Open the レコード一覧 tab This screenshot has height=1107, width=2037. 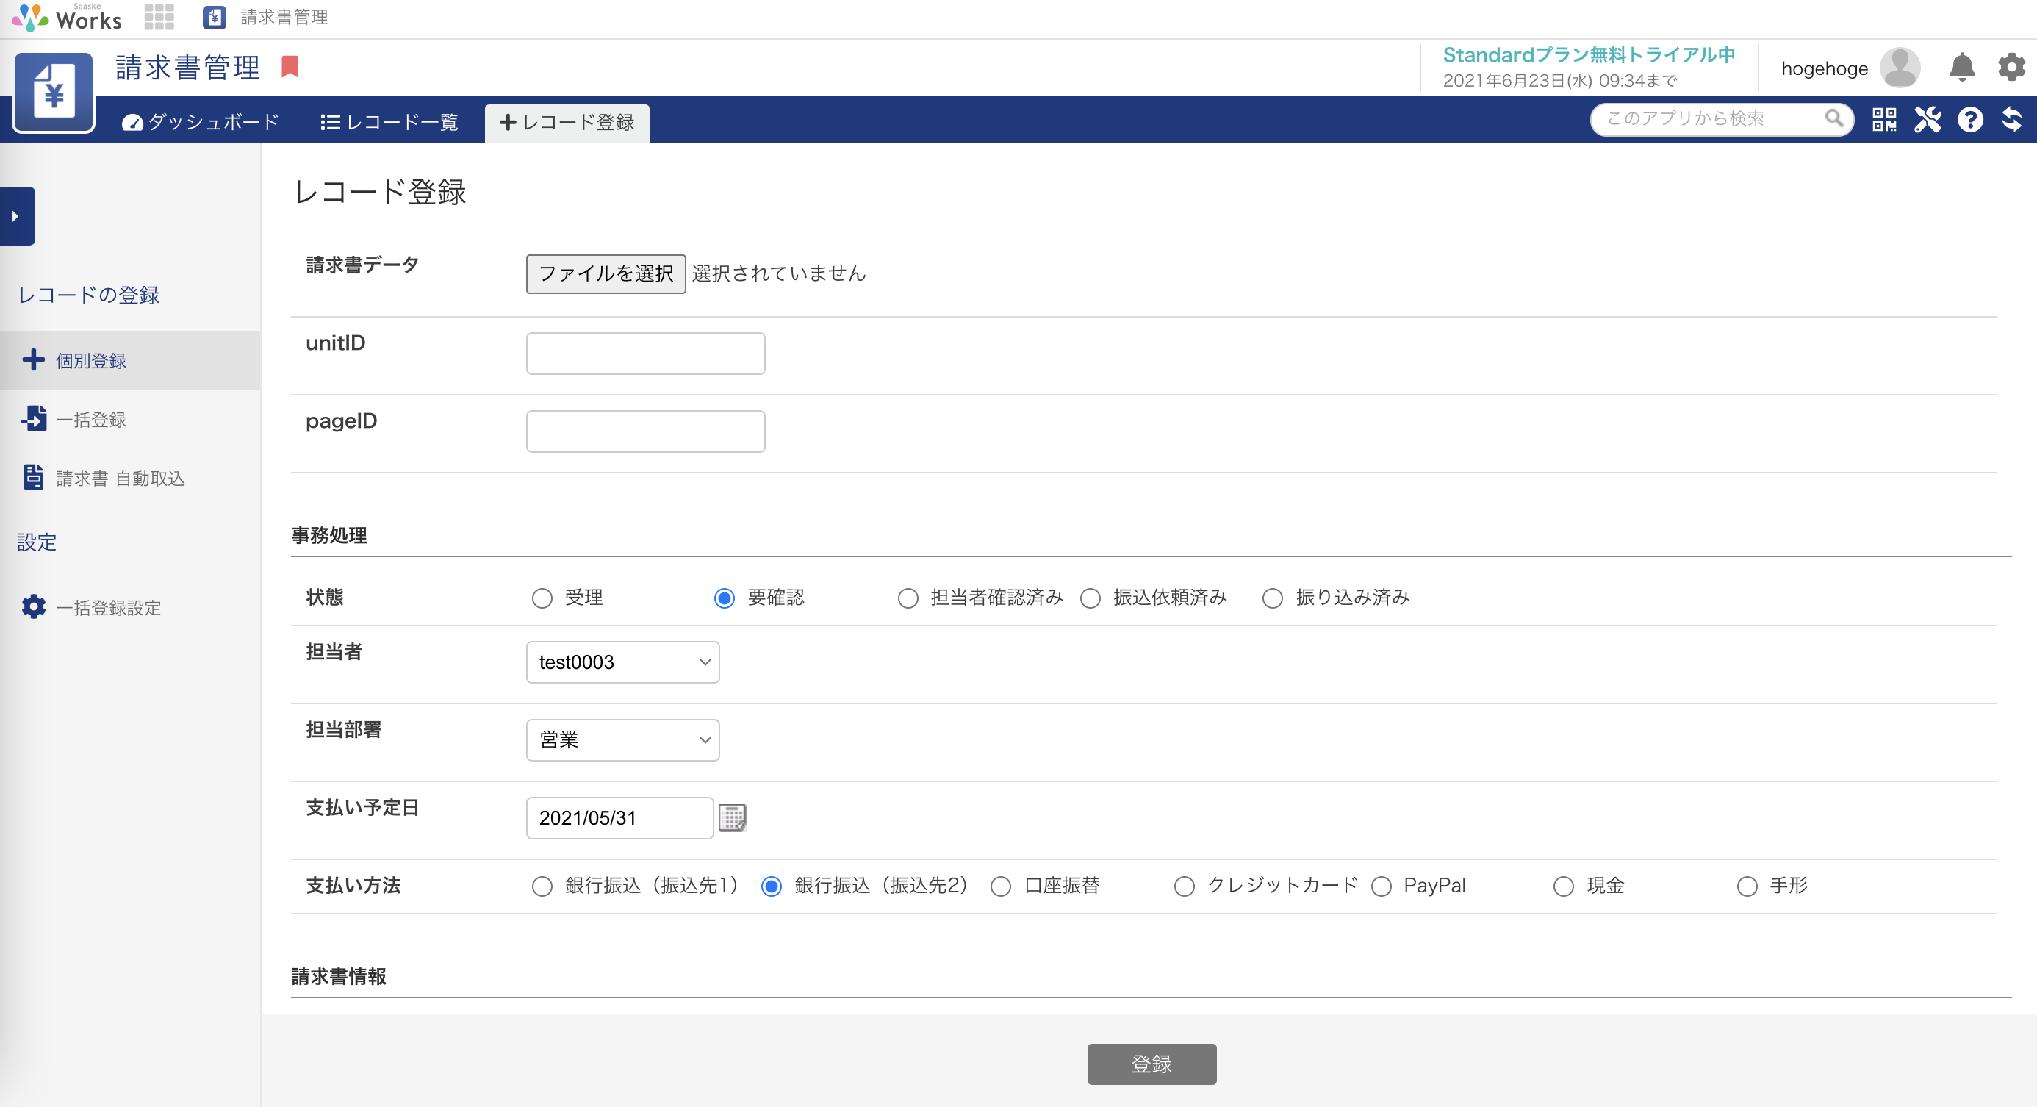pos(389,122)
